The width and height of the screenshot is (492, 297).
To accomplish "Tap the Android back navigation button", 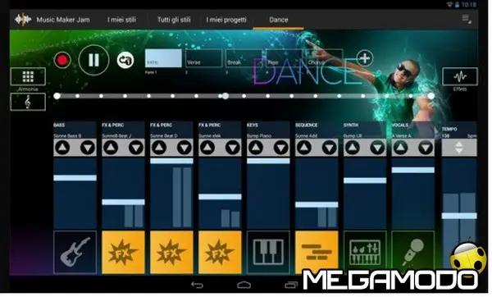I will tap(198, 285).
